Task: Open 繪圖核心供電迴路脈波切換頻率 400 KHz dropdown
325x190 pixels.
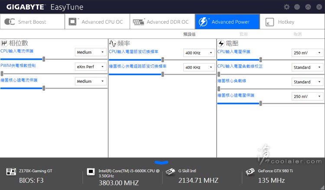Action: (199, 67)
